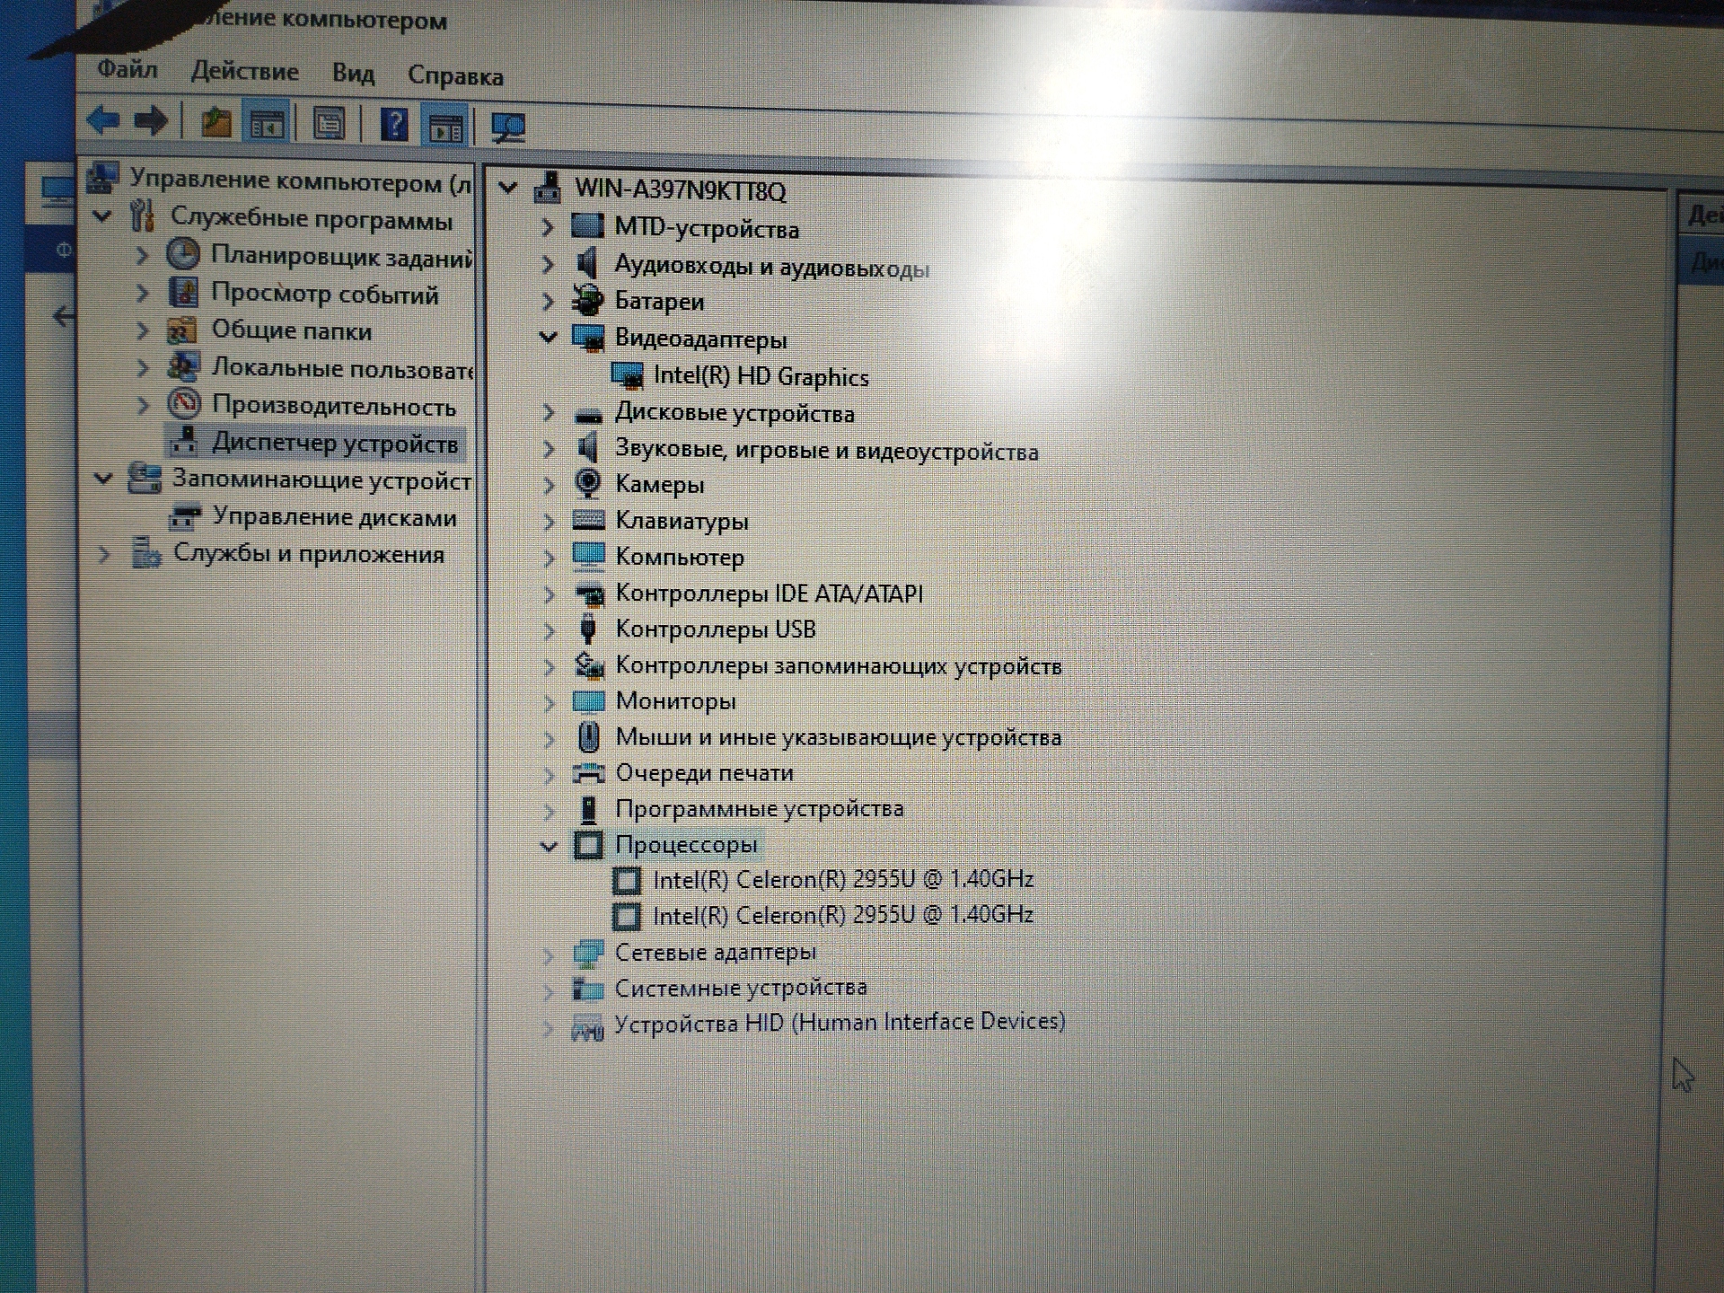1724x1293 pixels.
Task: Click the Мониторы display icon
Action: point(589,700)
